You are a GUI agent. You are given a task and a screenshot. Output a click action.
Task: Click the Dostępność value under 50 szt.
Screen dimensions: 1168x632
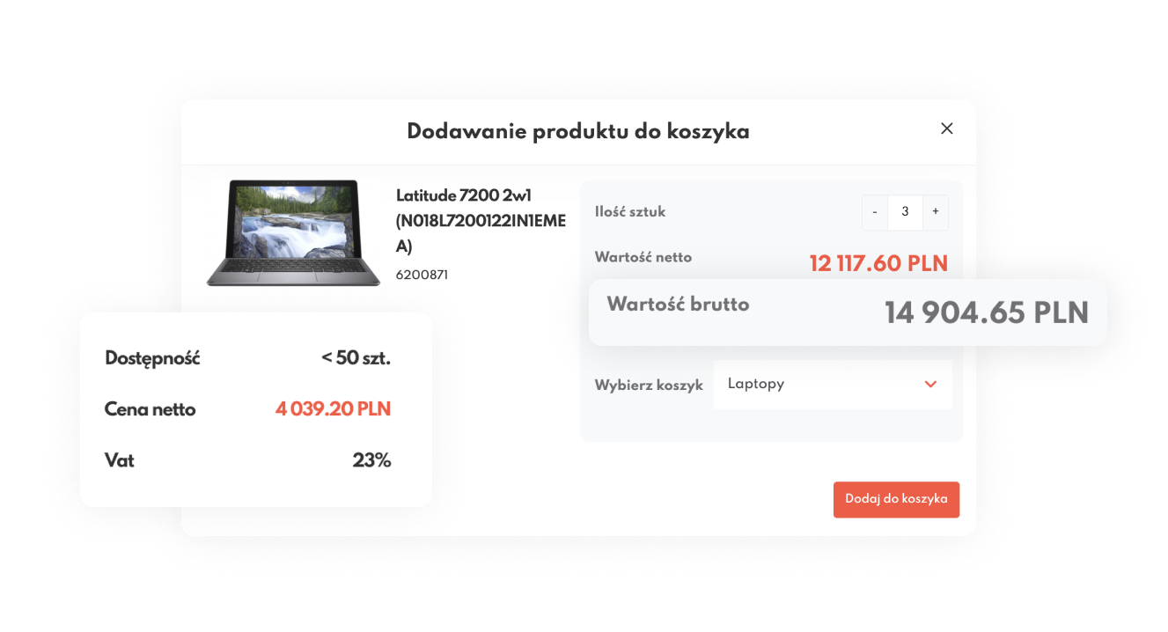click(x=356, y=358)
